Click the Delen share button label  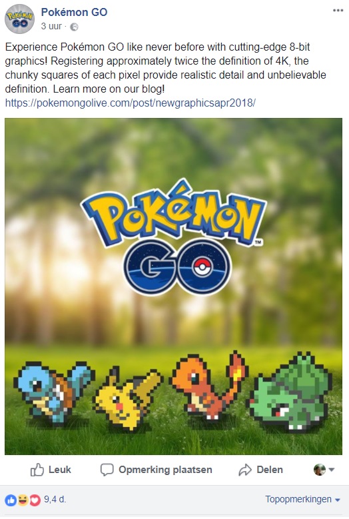click(270, 470)
